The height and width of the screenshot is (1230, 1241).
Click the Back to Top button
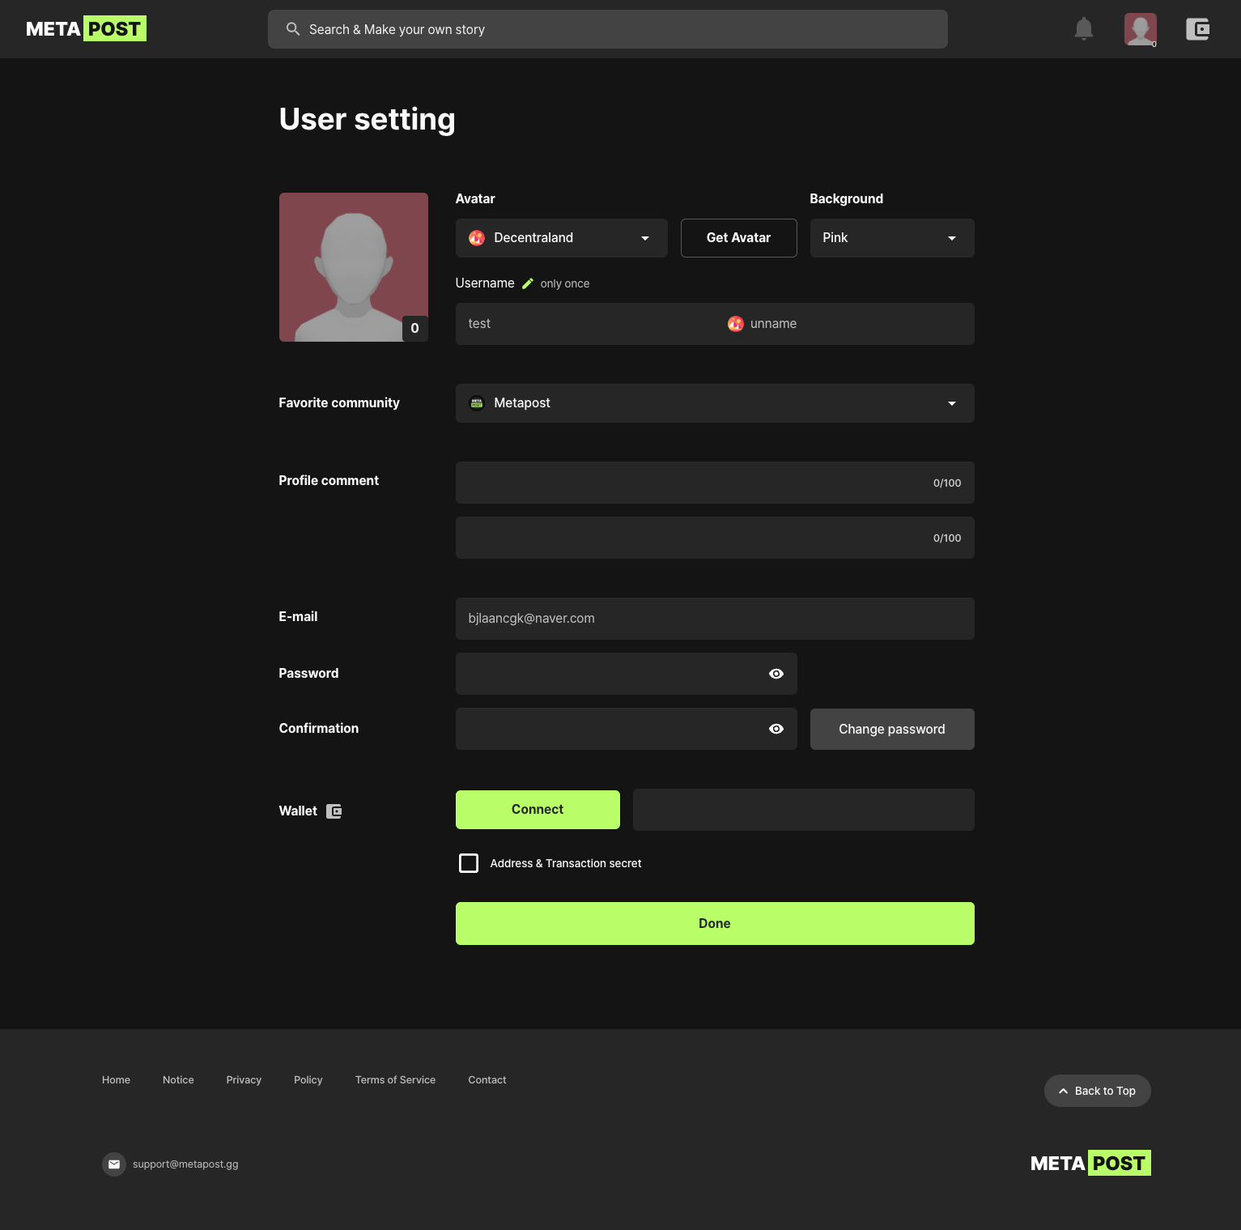(1097, 1091)
